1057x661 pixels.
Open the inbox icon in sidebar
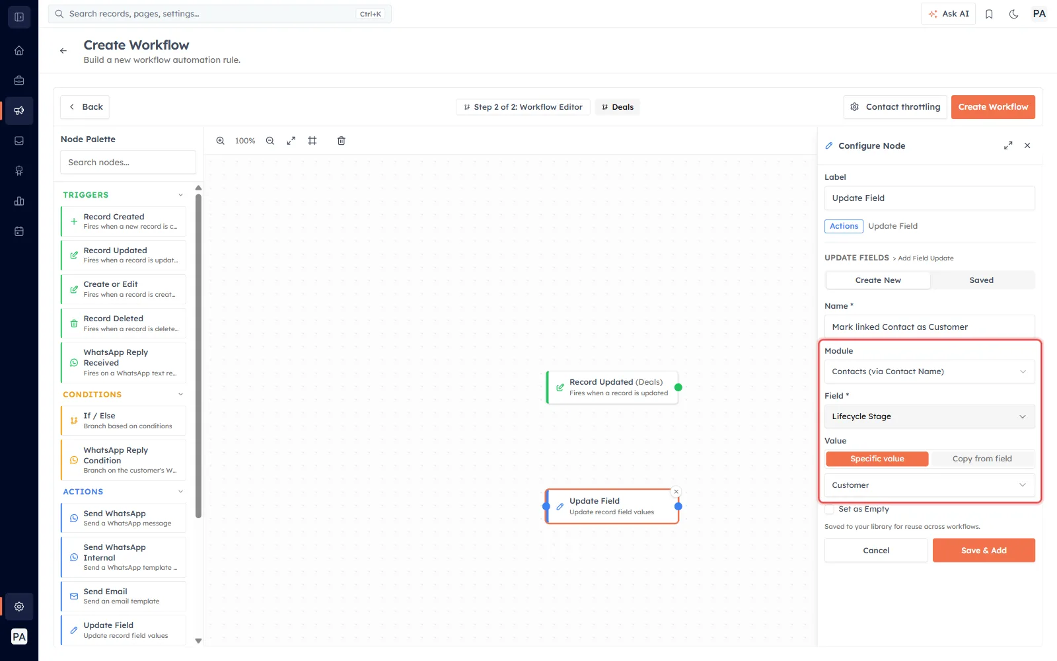[19, 141]
